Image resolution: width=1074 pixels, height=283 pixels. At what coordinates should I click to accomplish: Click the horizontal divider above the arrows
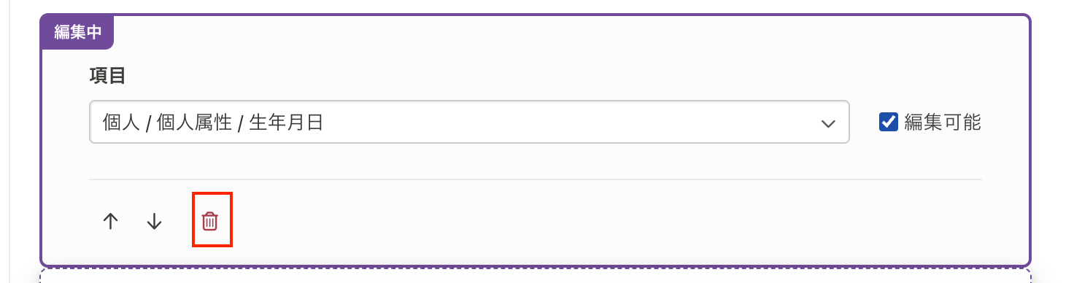(x=536, y=179)
